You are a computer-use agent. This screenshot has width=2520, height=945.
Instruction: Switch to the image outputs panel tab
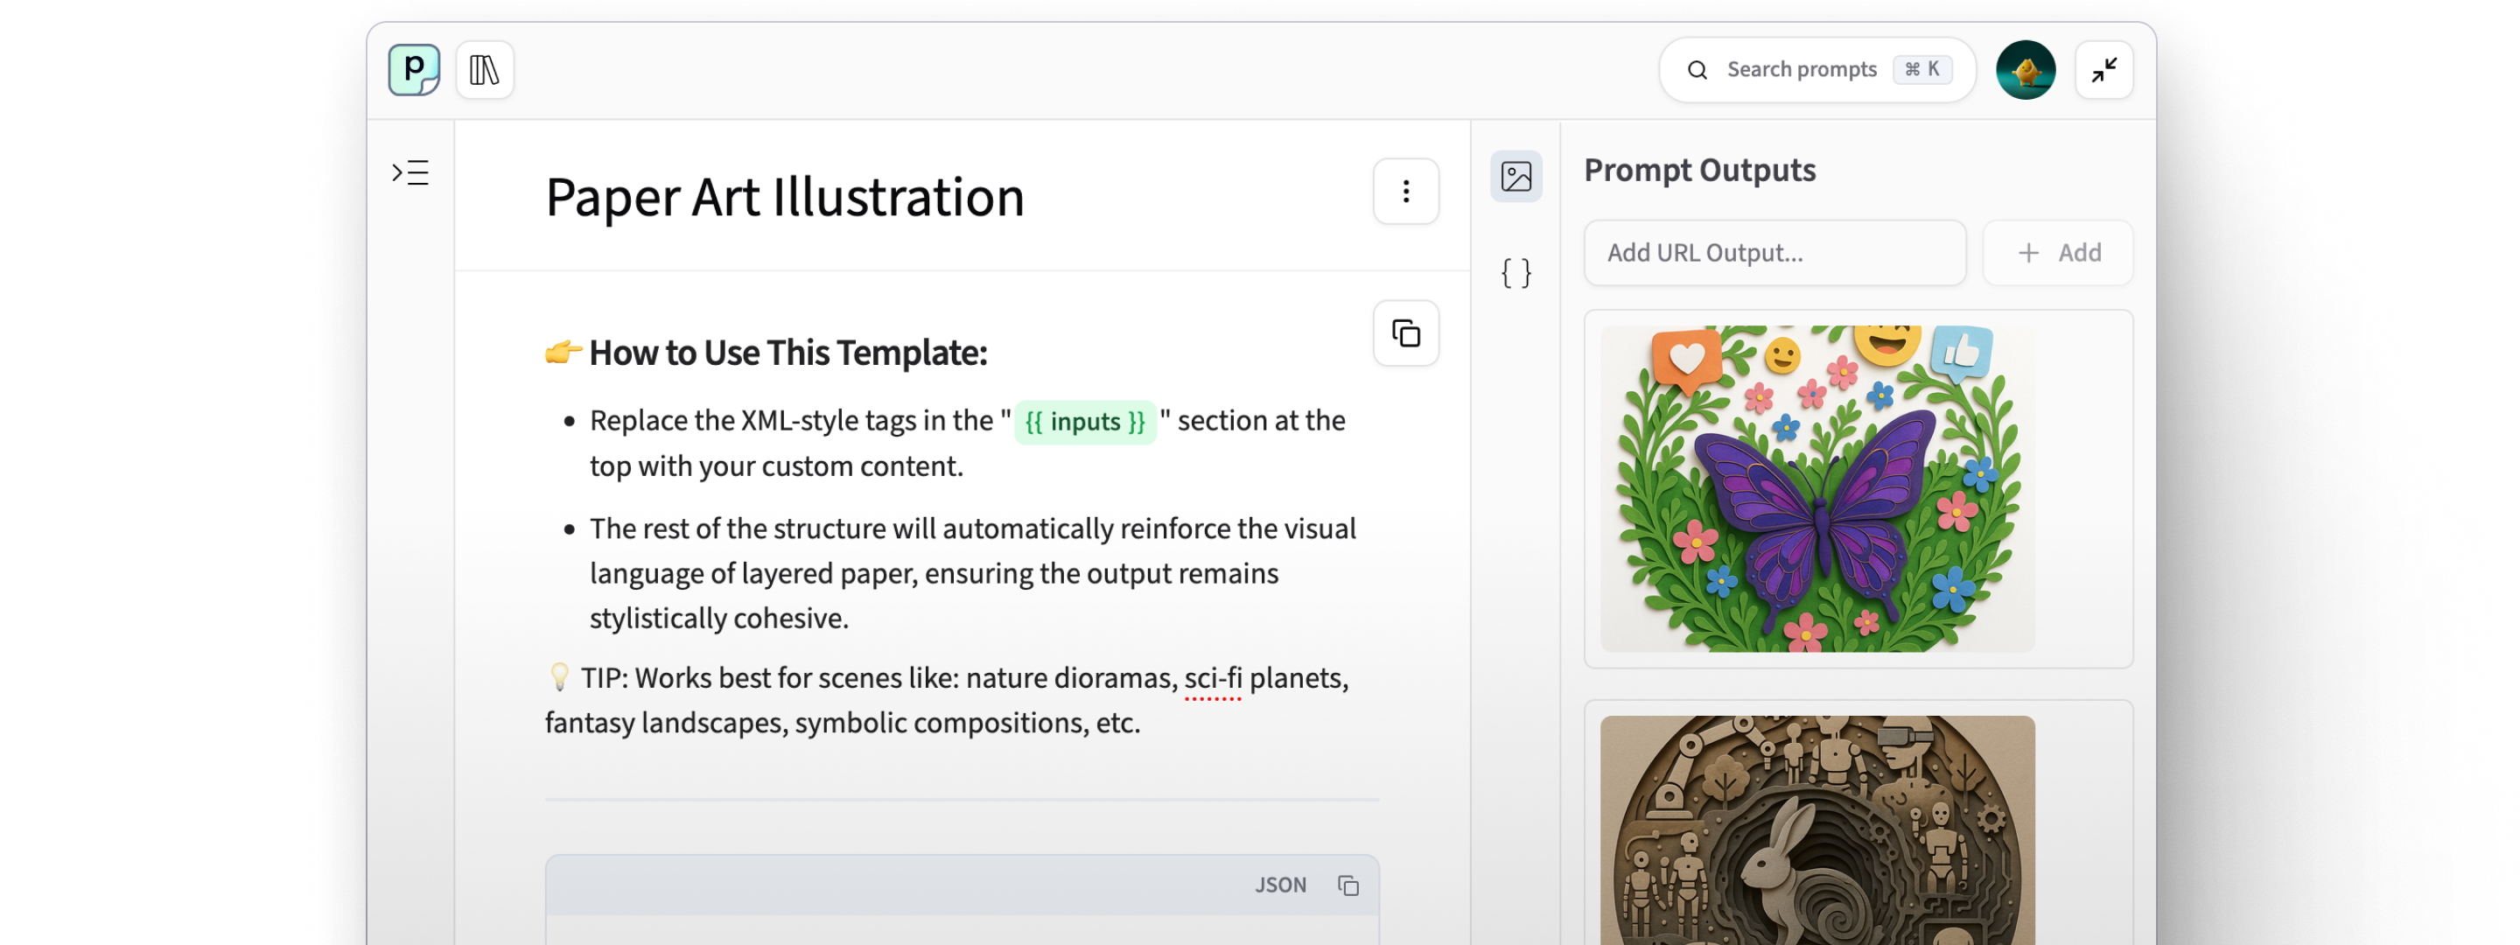click(x=1515, y=177)
